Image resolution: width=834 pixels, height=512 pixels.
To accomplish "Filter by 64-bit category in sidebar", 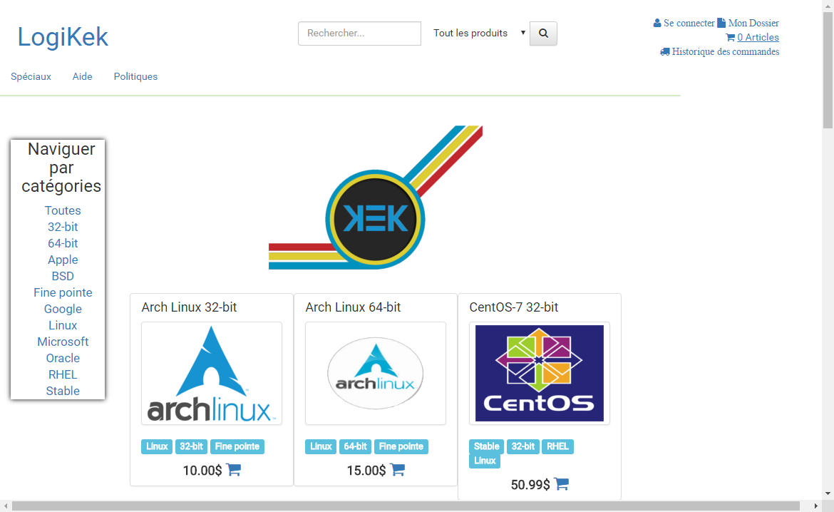I will (x=63, y=244).
